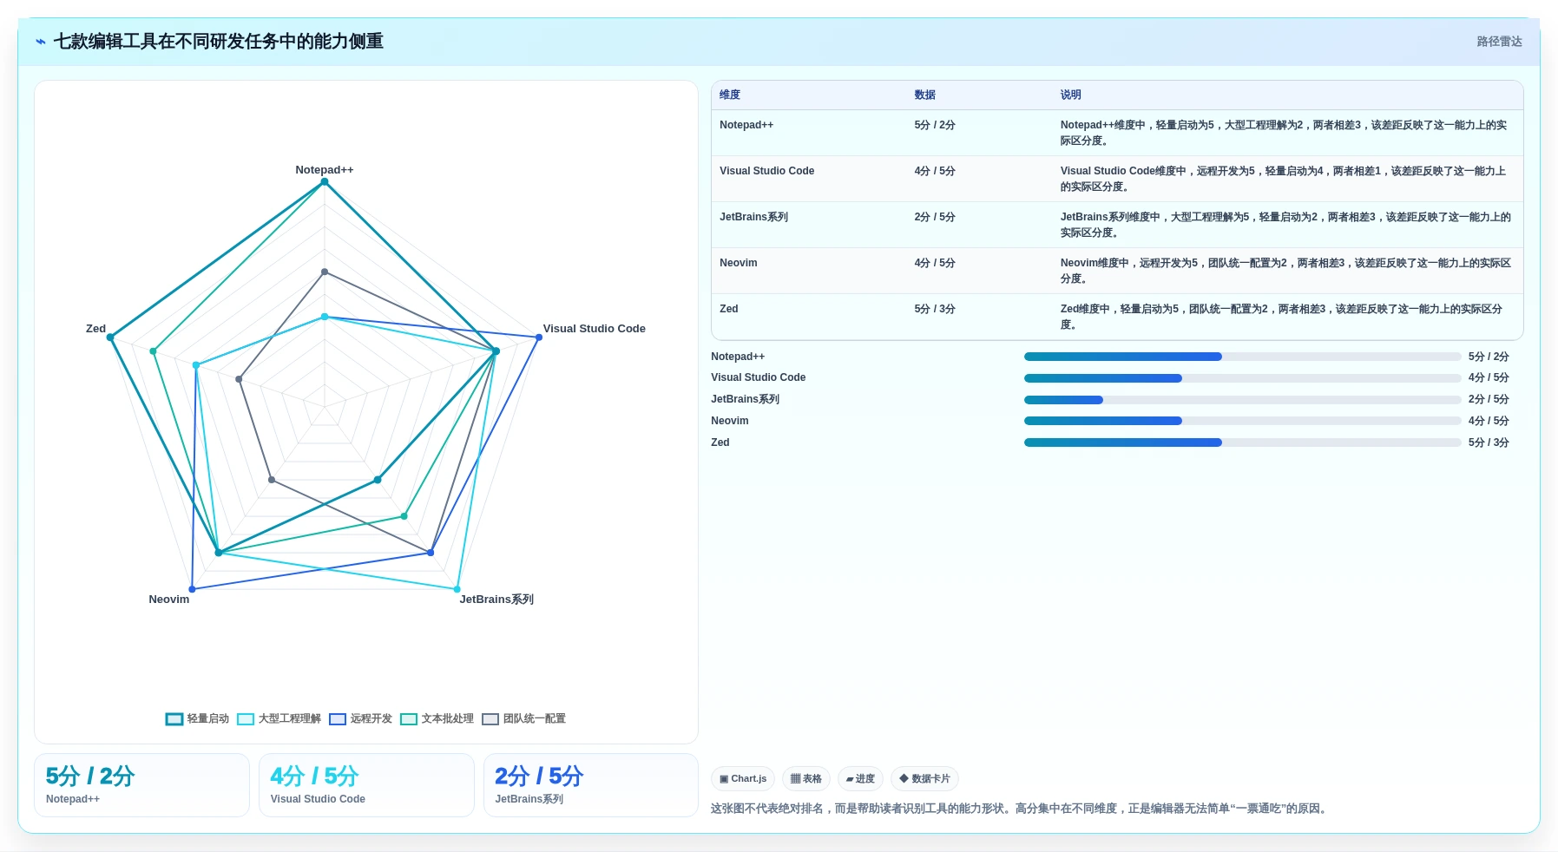
Task: Click the blue radar point at Visual Studio Code
Action: click(539, 338)
